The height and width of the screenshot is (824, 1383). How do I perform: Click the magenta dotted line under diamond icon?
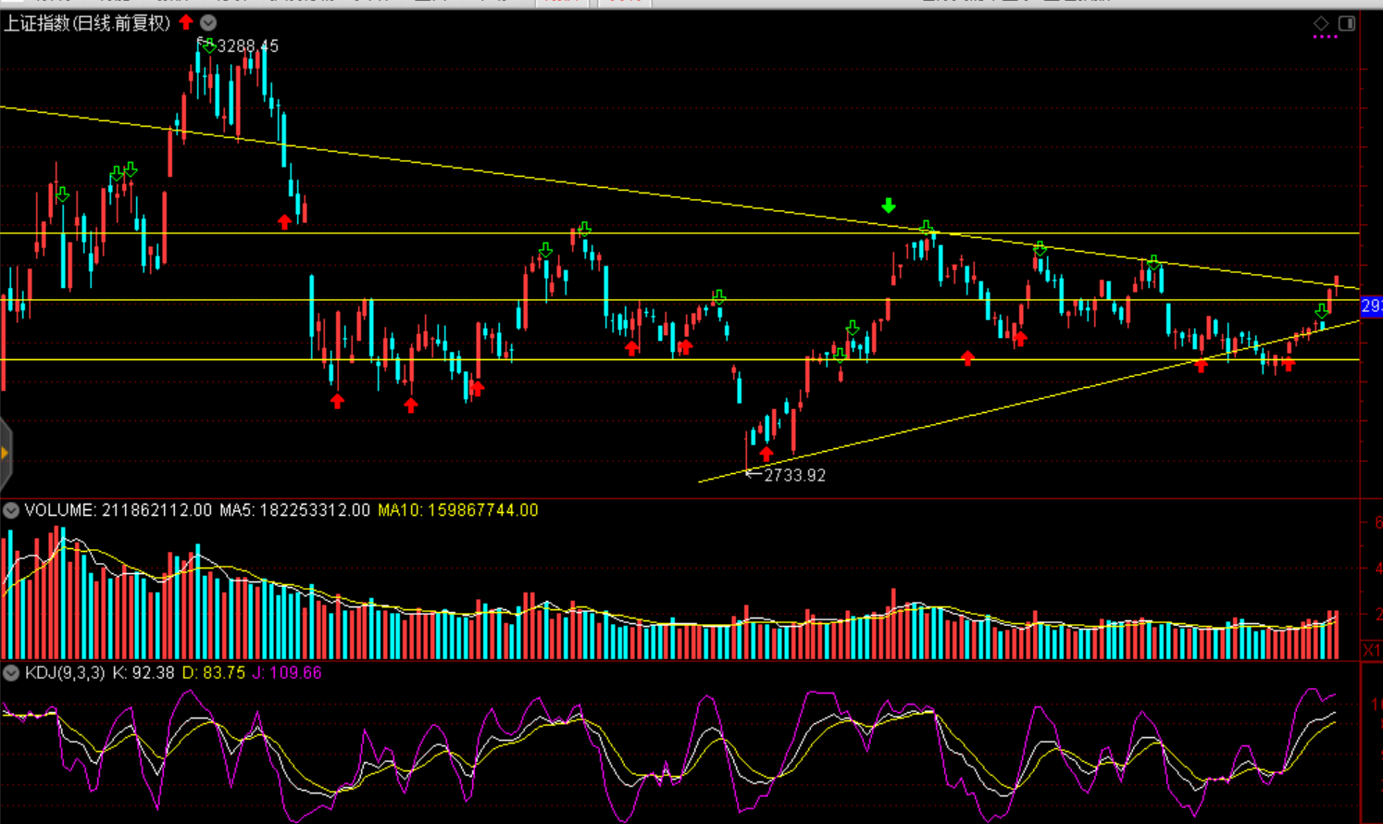coord(1325,37)
